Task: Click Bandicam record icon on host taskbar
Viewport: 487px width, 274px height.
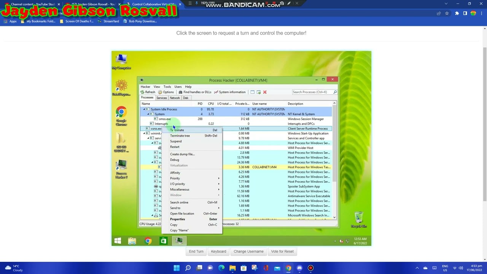Action: [x=310, y=268]
